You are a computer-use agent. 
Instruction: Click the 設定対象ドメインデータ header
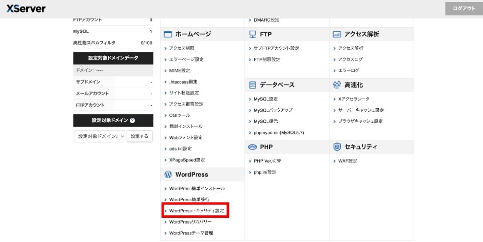(113, 58)
